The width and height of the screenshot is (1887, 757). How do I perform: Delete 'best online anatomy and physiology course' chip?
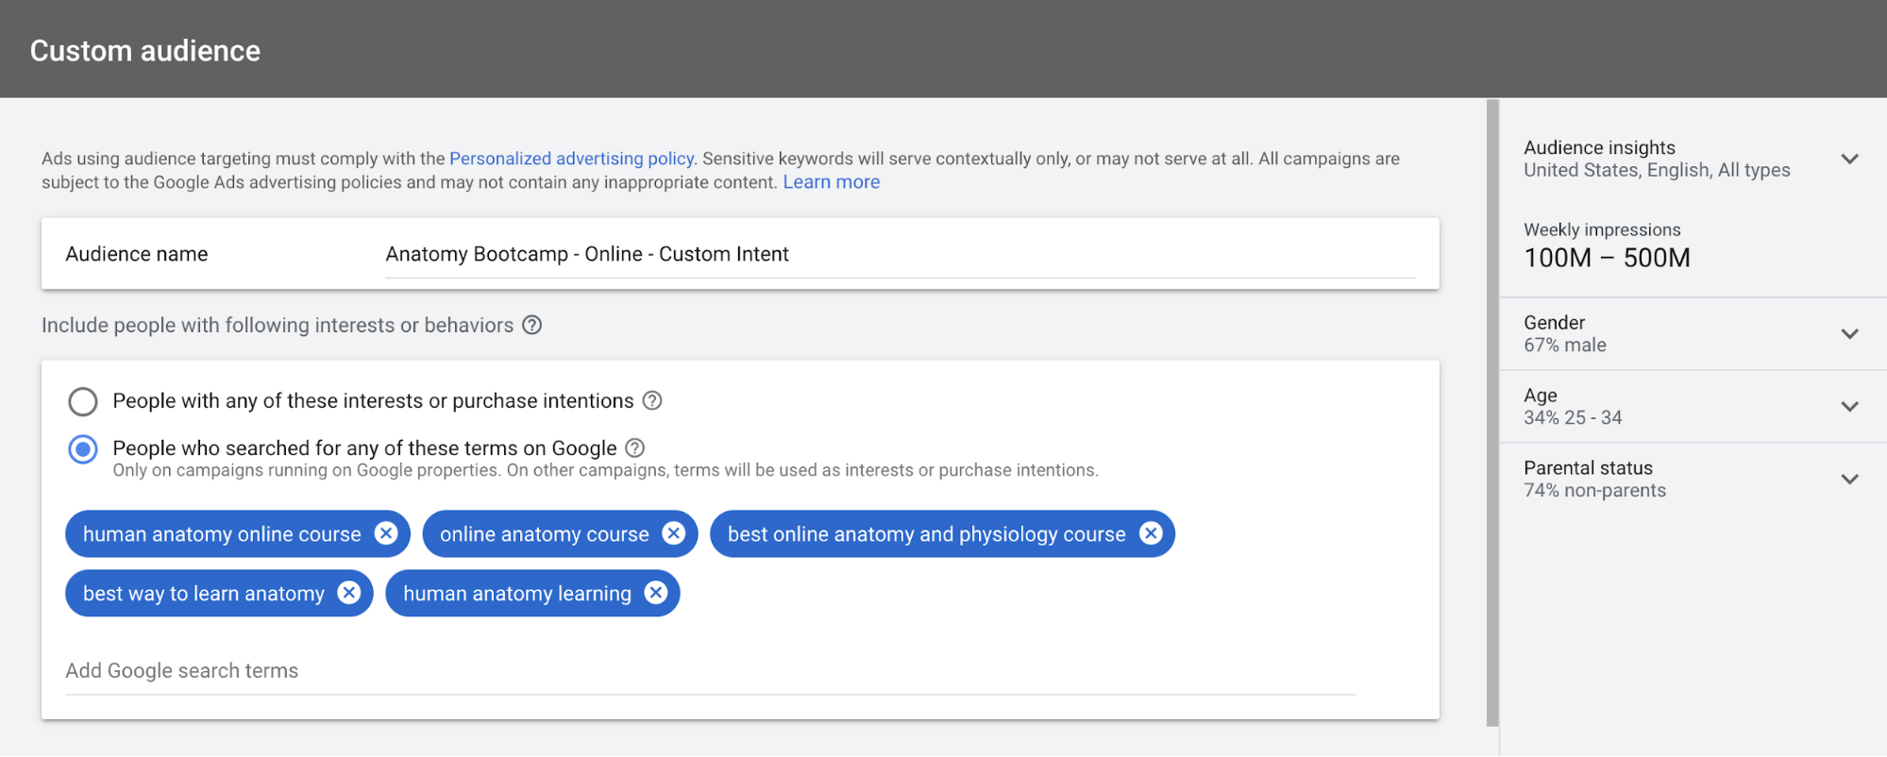[x=1151, y=533]
